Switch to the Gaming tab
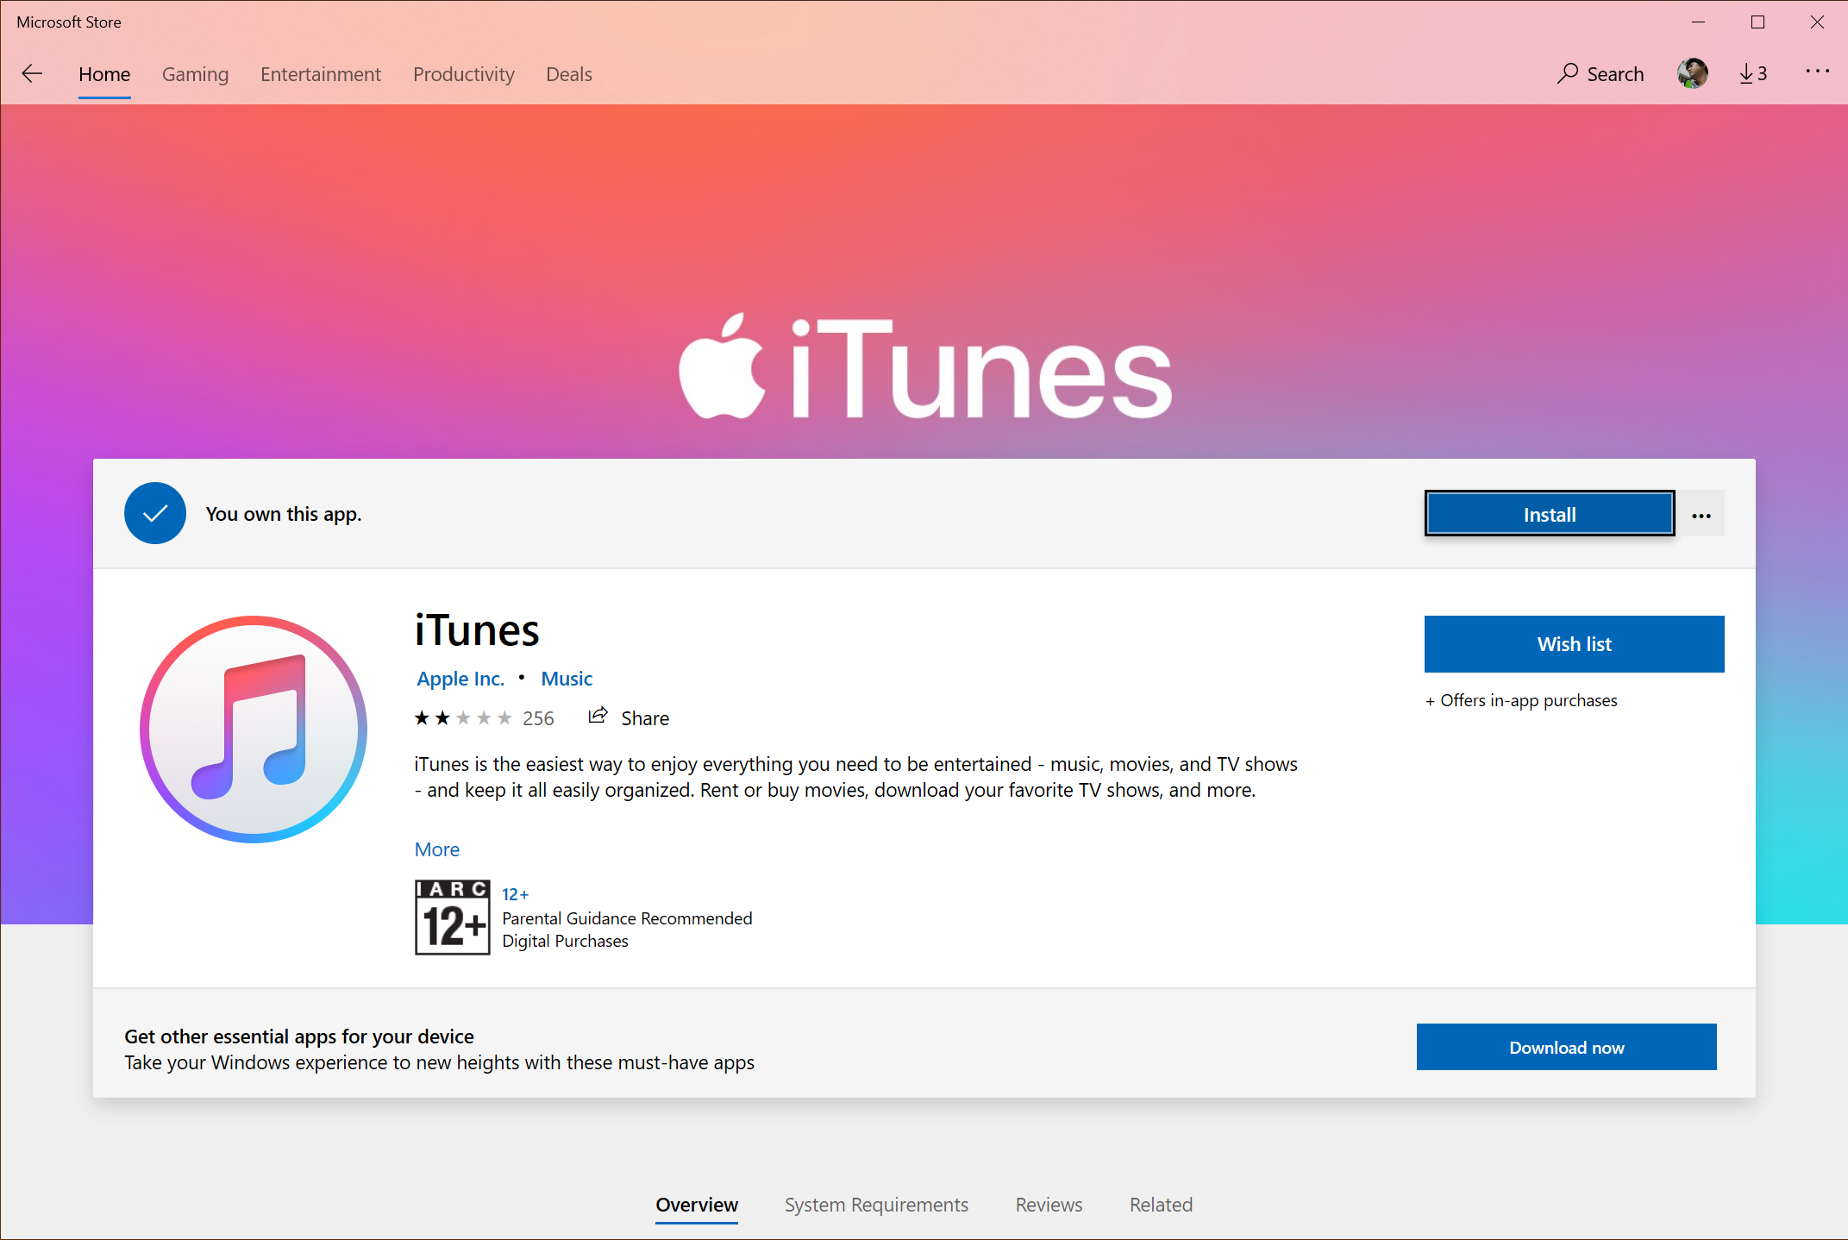Image resolution: width=1848 pixels, height=1240 pixels. [x=195, y=74]
